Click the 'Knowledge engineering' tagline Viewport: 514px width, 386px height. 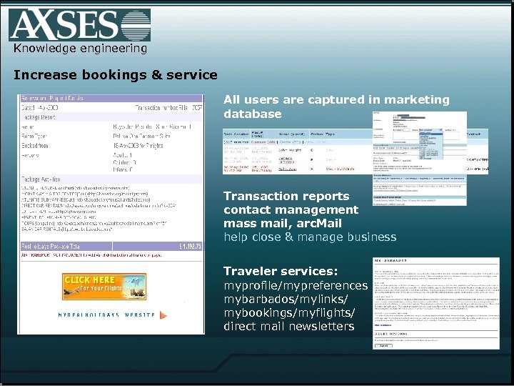80,49
